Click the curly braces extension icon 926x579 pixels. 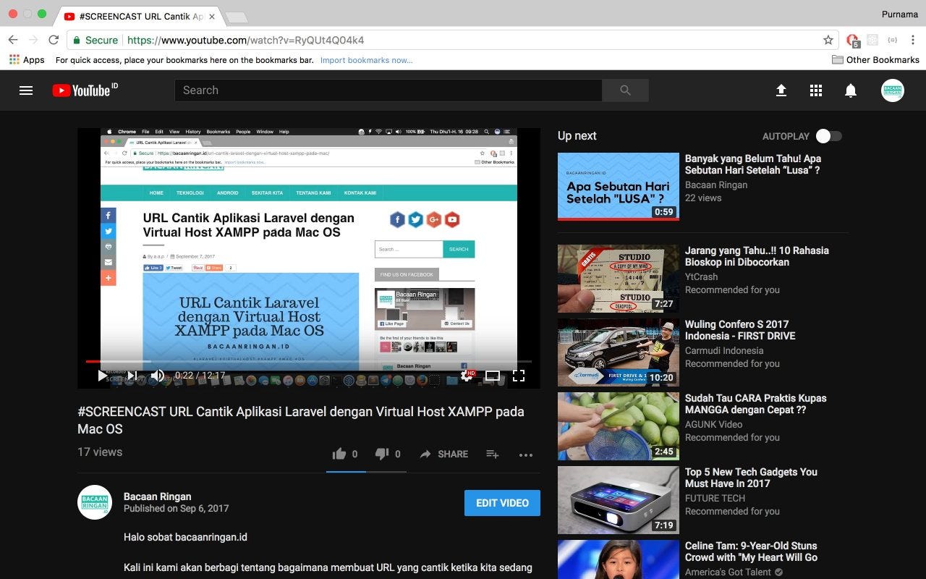point(892,40)
